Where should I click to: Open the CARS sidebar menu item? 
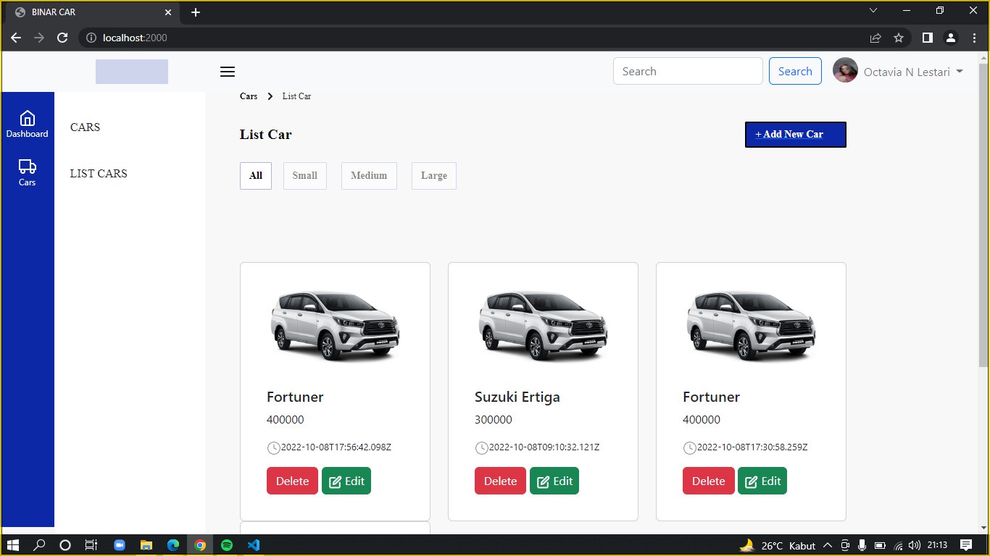pyautogui.click(x=85, y=127)
